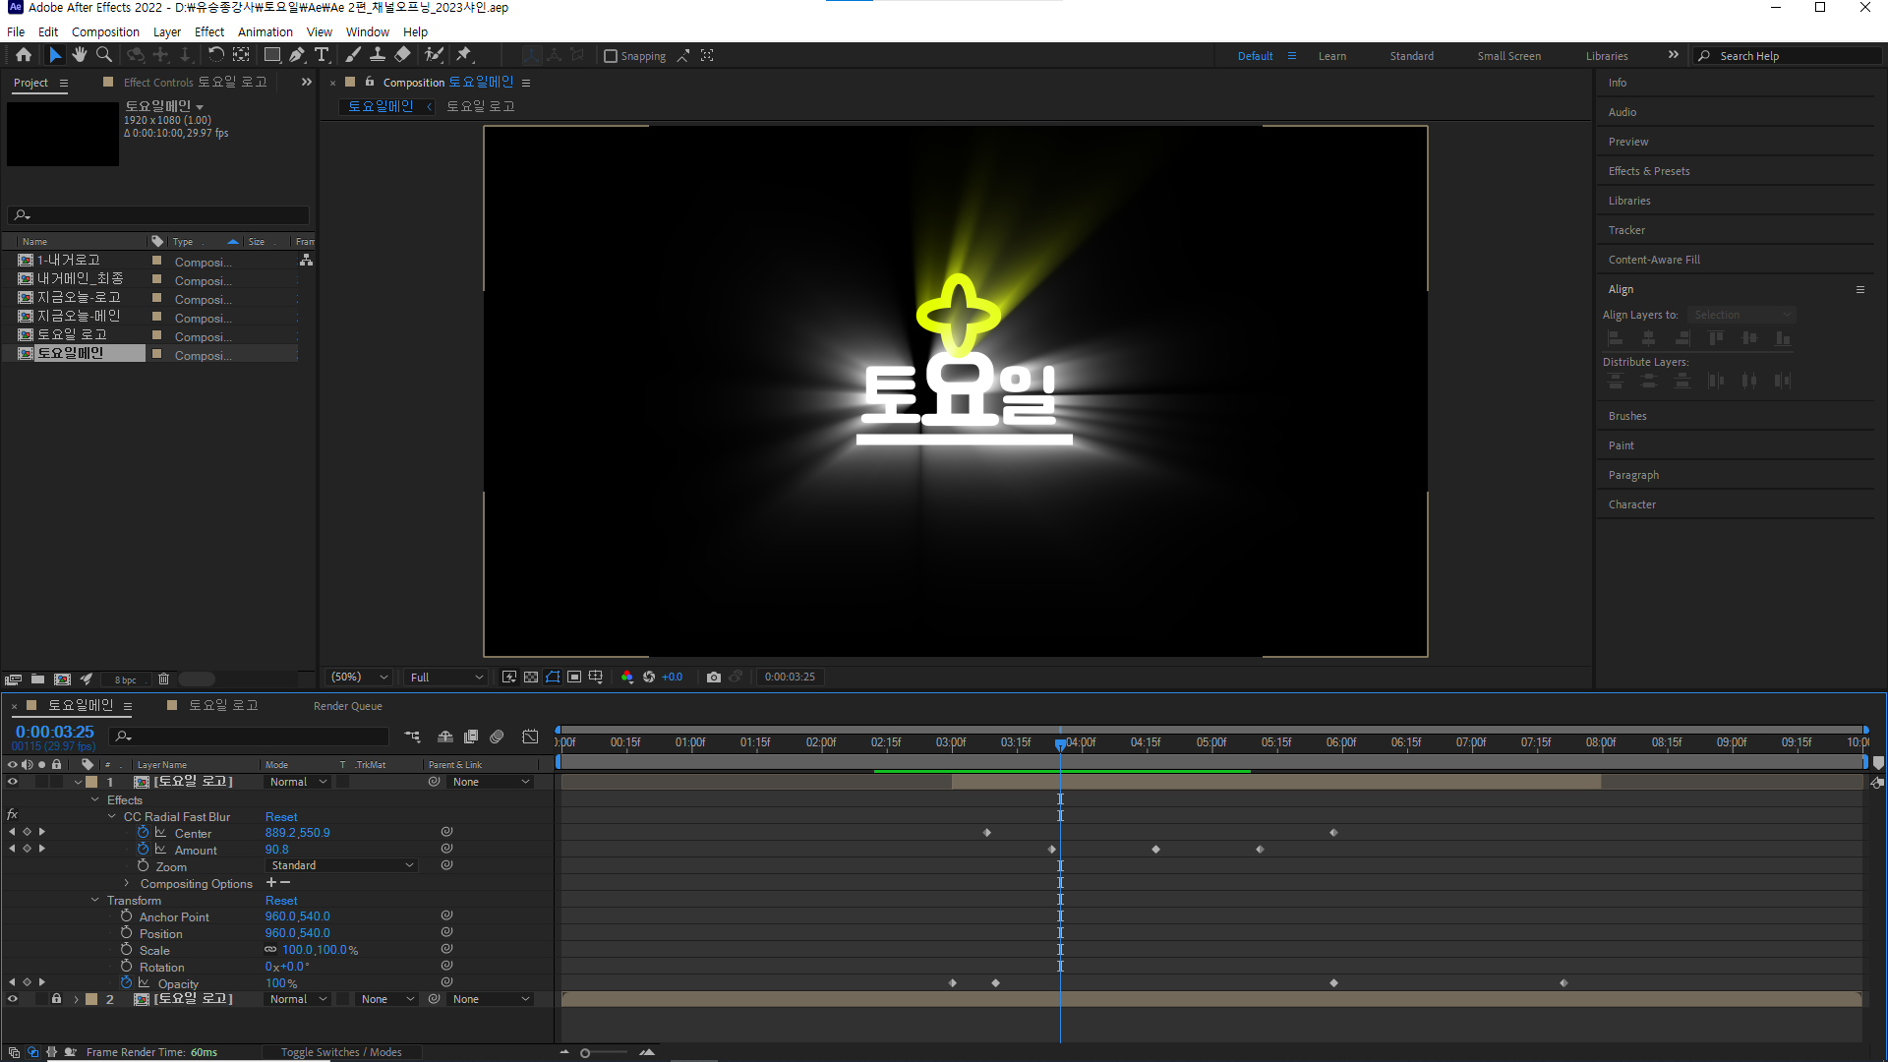The height and width of the screenshot is (1062, 1888).
Task: Select the Puppet Pin tool
Action: [x=464, y=55]
